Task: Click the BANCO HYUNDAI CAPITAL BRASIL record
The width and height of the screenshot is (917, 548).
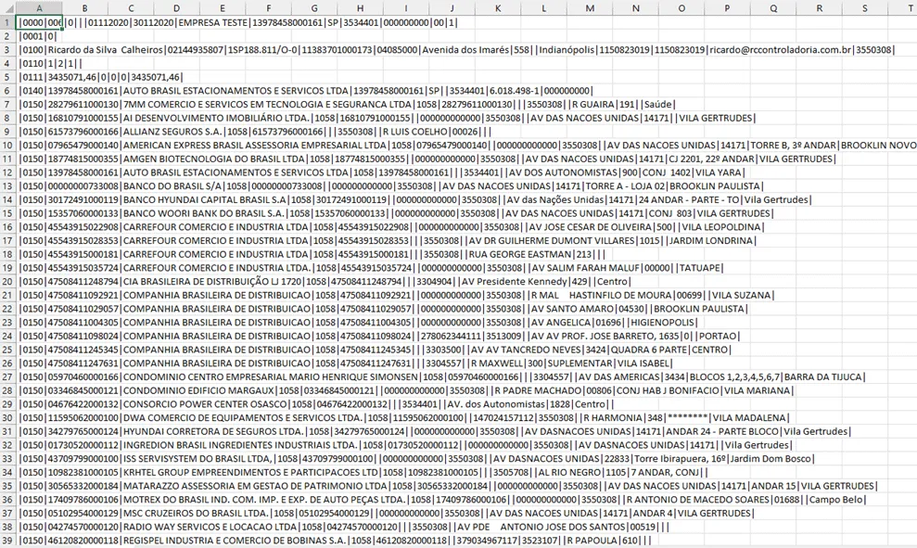Action: (x=415, y=200)
